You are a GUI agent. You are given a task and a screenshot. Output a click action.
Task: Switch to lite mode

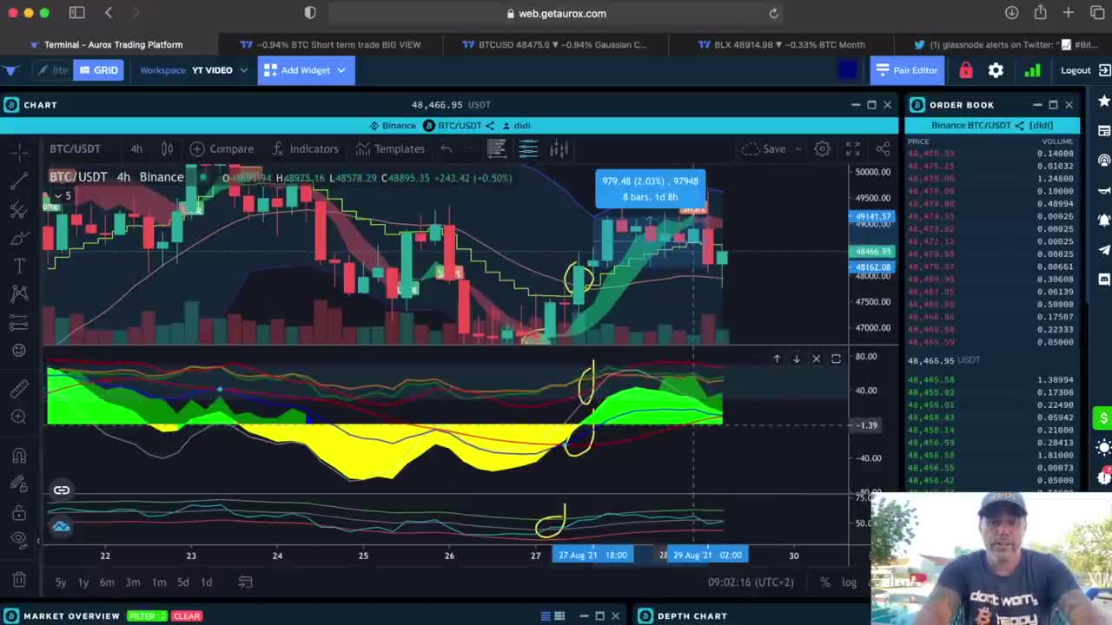[52, 70]
